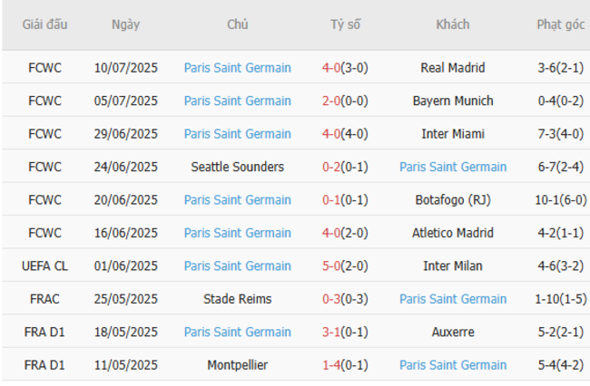Image resolution: width=590 pixels, height=386 pixels.
Task: Click the Auxerre away team name
Action: coord(452,333)
